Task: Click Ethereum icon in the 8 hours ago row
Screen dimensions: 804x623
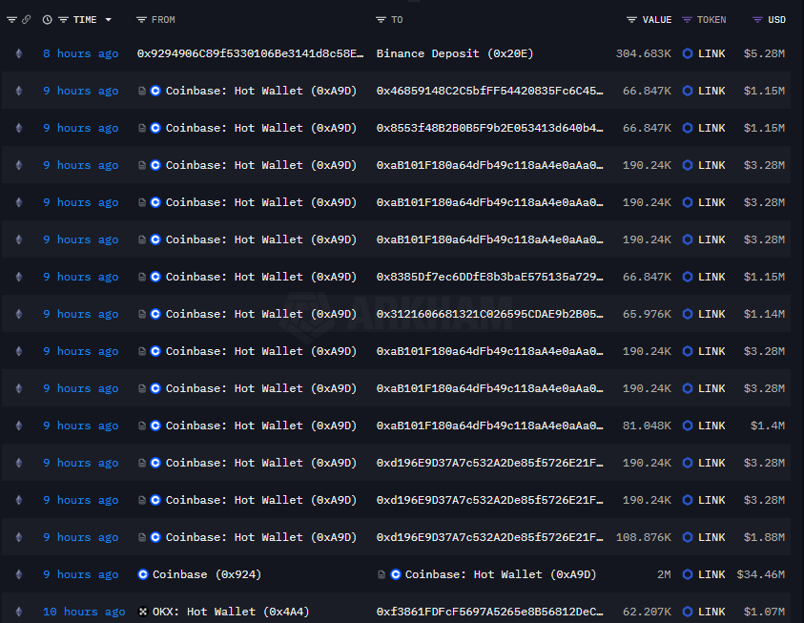Action: pyautogui.click(x=19, y=53)
